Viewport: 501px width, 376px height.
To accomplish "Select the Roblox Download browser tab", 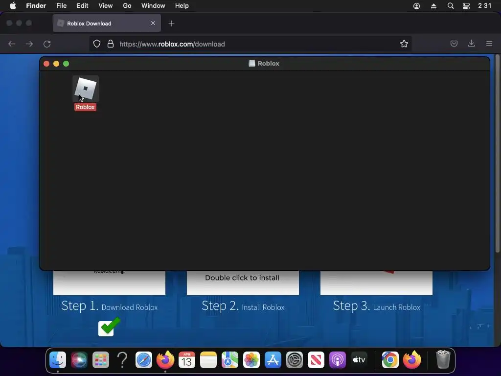I will (107, 23).
